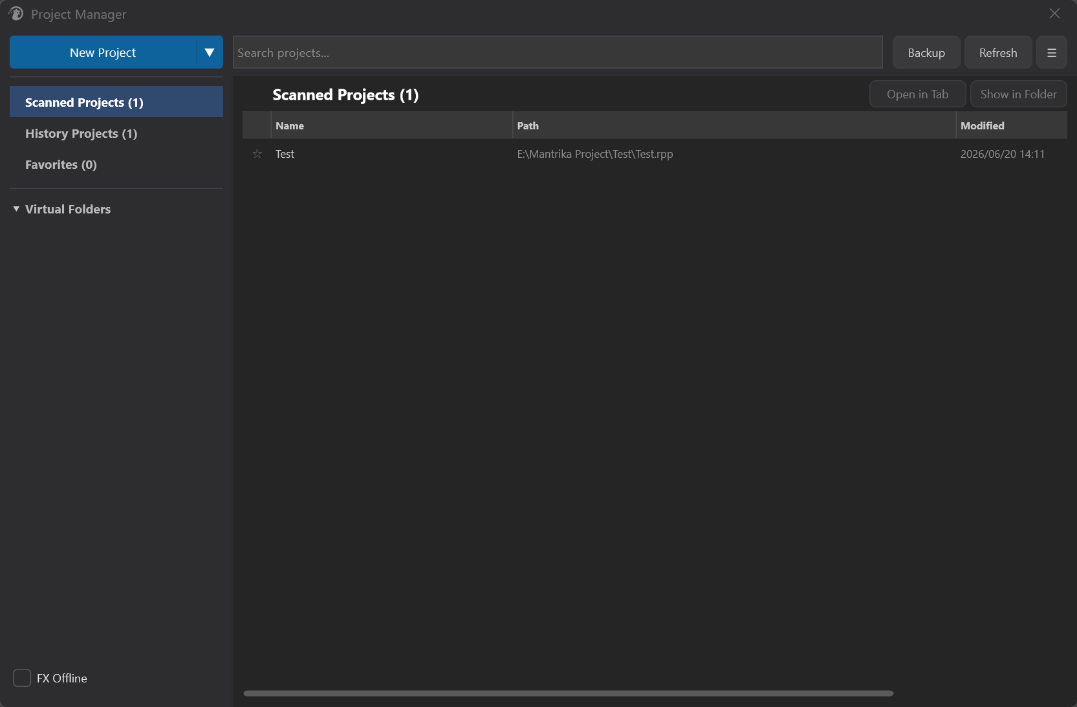Create a New Project
This screenshot has height=707, width=1077.
103,52
